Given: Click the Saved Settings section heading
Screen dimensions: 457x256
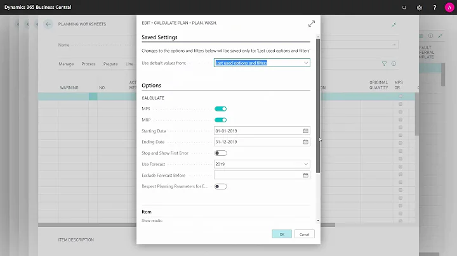Looking at the screenshot, I should coord(159,37).
